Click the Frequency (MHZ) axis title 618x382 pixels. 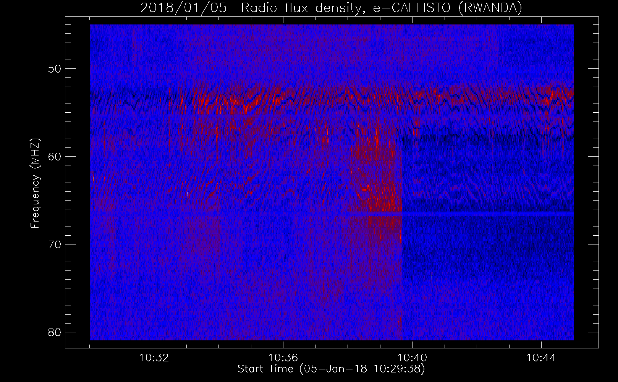tap(35, 183)
